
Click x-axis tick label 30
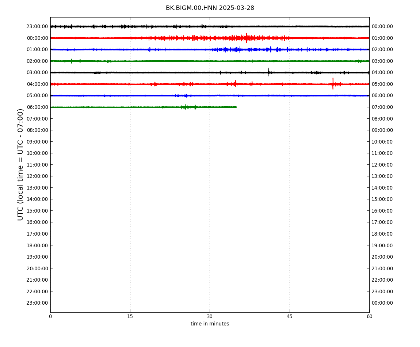click(210, 316)
